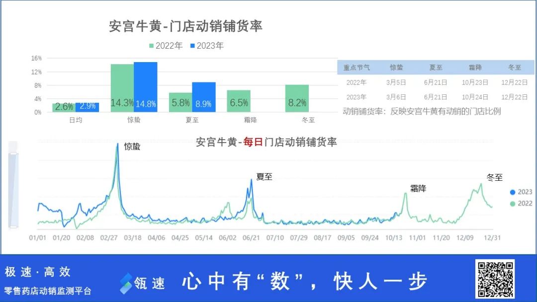This screenshot has height=302, width=537.
Task: Click the 动销铺货率 definition note
Action: pos(422,111)
